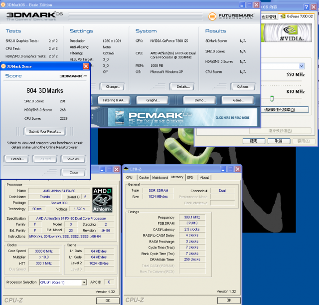
Task: Open the Graphs button in 3DMark06
Action: tap(153, 100)
